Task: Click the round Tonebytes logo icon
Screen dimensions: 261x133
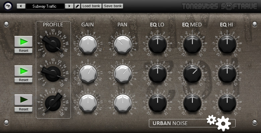Action: (x=8, y=6)
